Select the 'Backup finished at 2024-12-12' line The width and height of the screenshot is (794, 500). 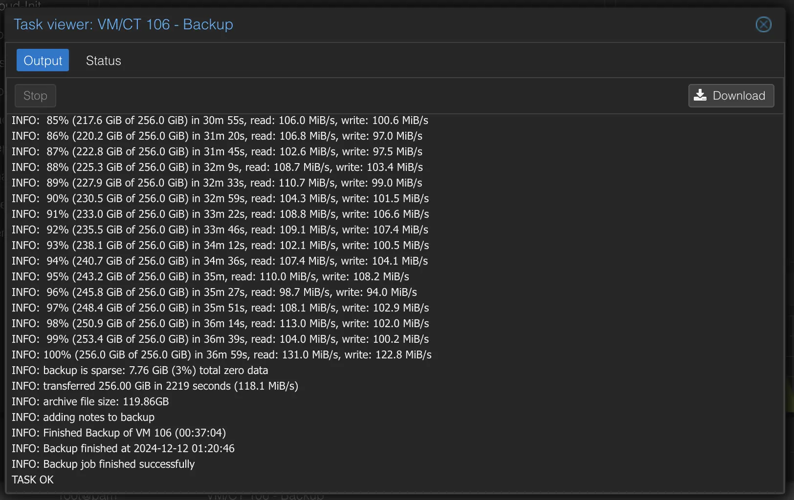point(123,448)
